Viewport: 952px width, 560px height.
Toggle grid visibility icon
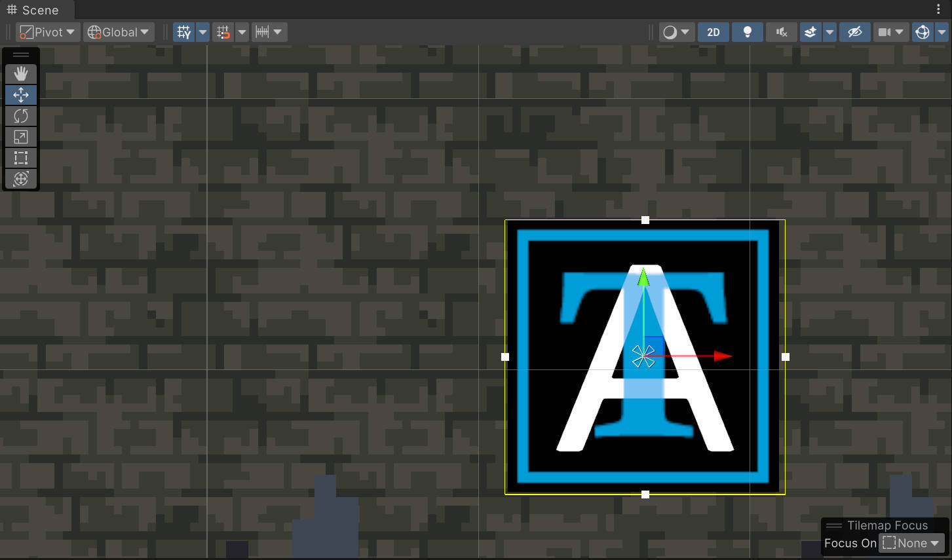click(184, 32)
